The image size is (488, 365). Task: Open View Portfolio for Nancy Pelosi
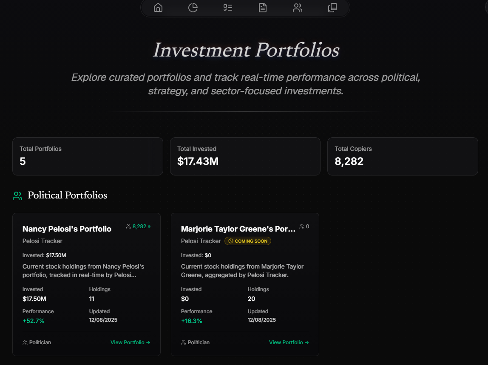click(130, 342)
